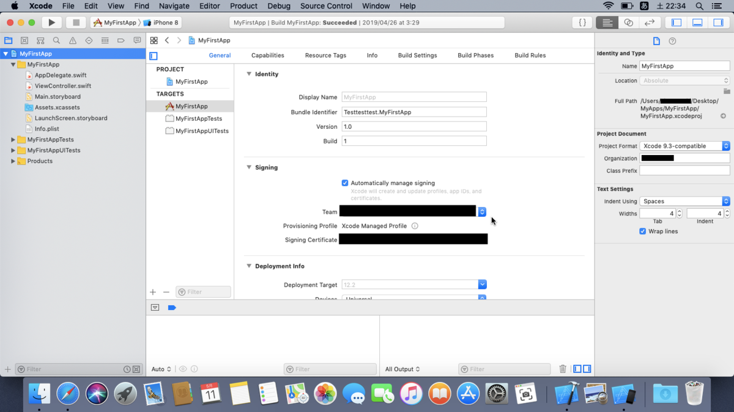
Task: View Provisioning Profile info
Action: (x=415, y=226)
